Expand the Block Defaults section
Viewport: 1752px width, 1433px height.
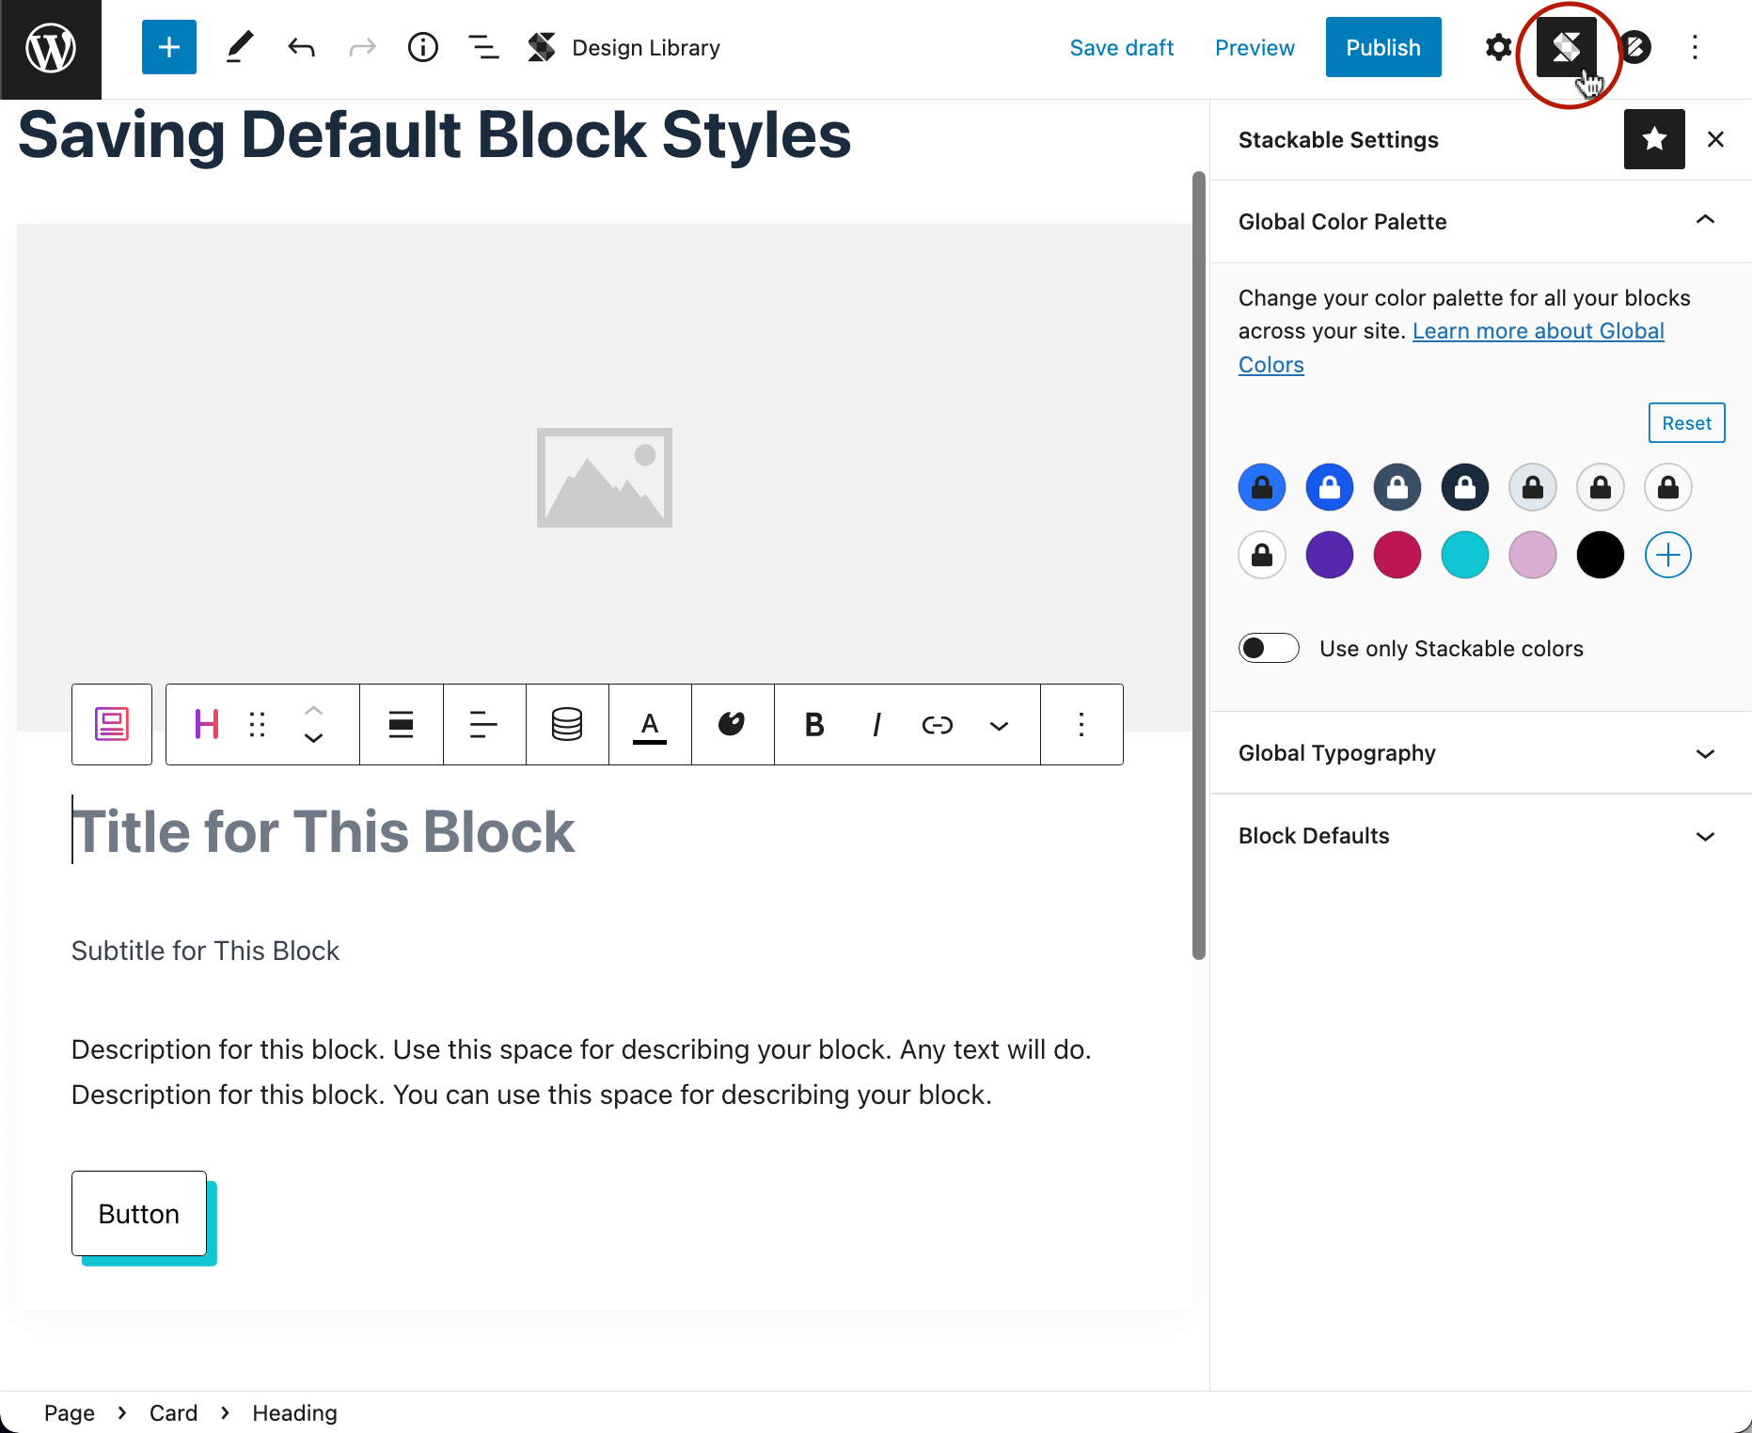(x=1481, y=836)
